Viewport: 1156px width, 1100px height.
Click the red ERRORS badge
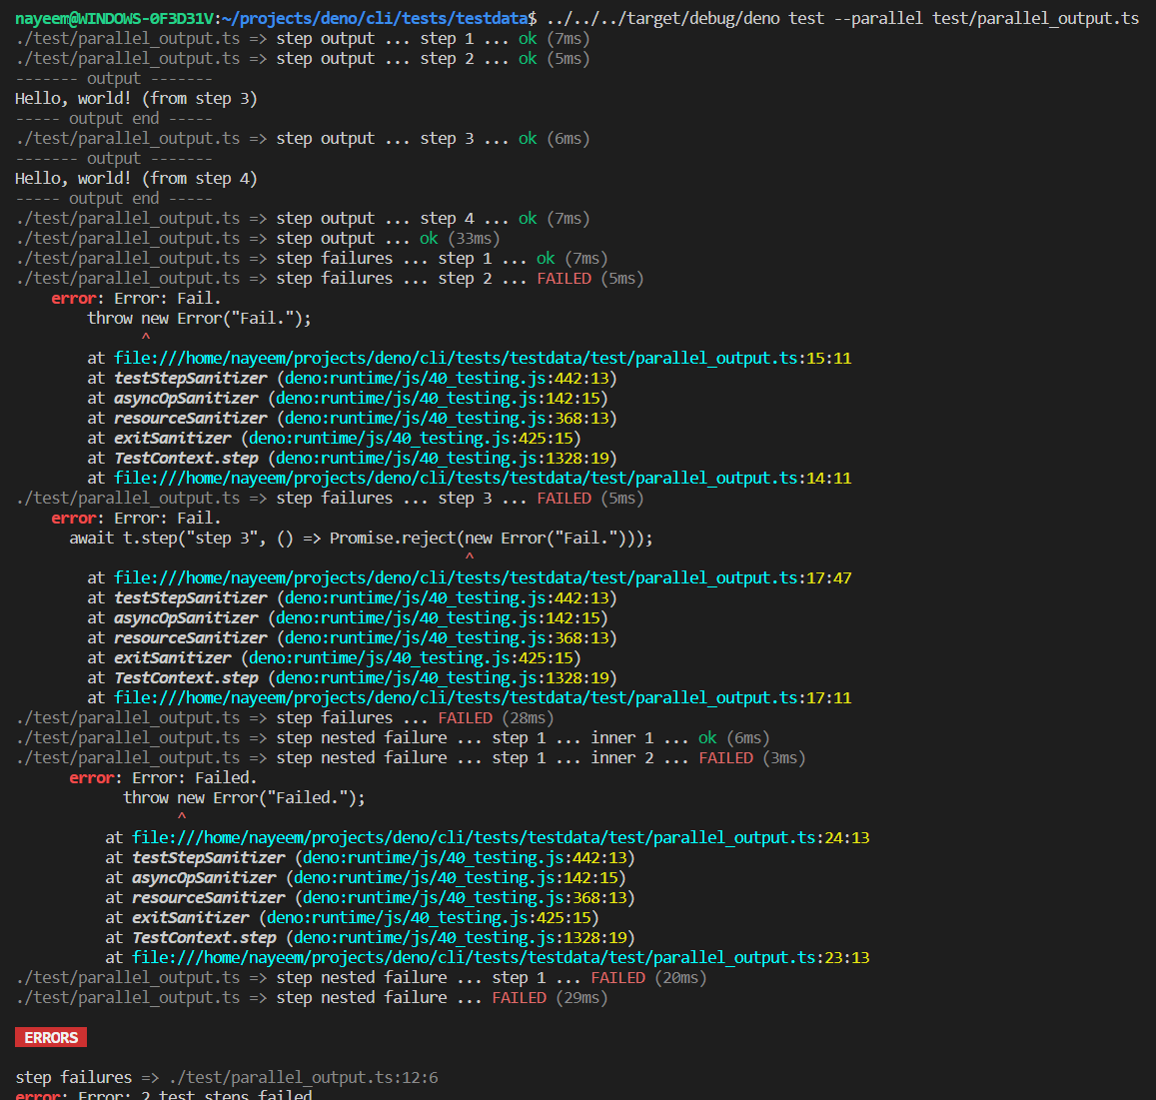pyautogui.click(x=51, y=1037)
